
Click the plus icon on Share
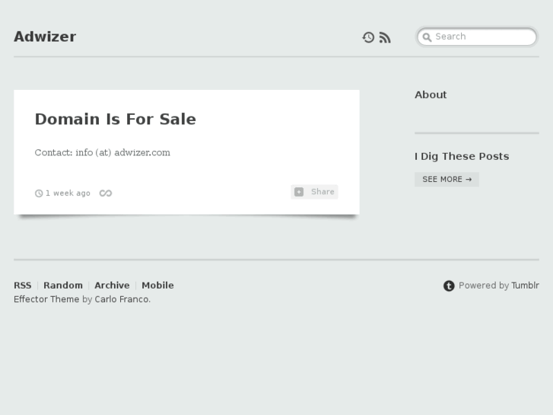click(x=299, y=192)
